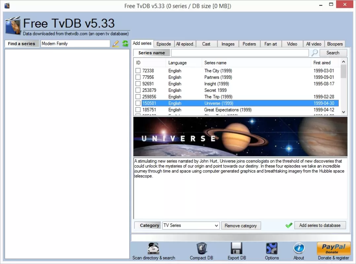The image size is (356, 264).
Task: Click the ID 259856 cell
Action: coord(149,97)
